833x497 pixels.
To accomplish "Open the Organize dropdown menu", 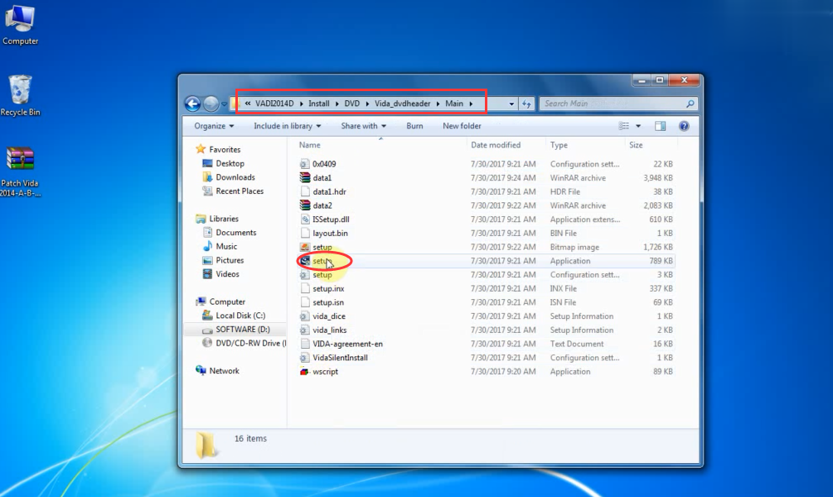I will 214,126.
